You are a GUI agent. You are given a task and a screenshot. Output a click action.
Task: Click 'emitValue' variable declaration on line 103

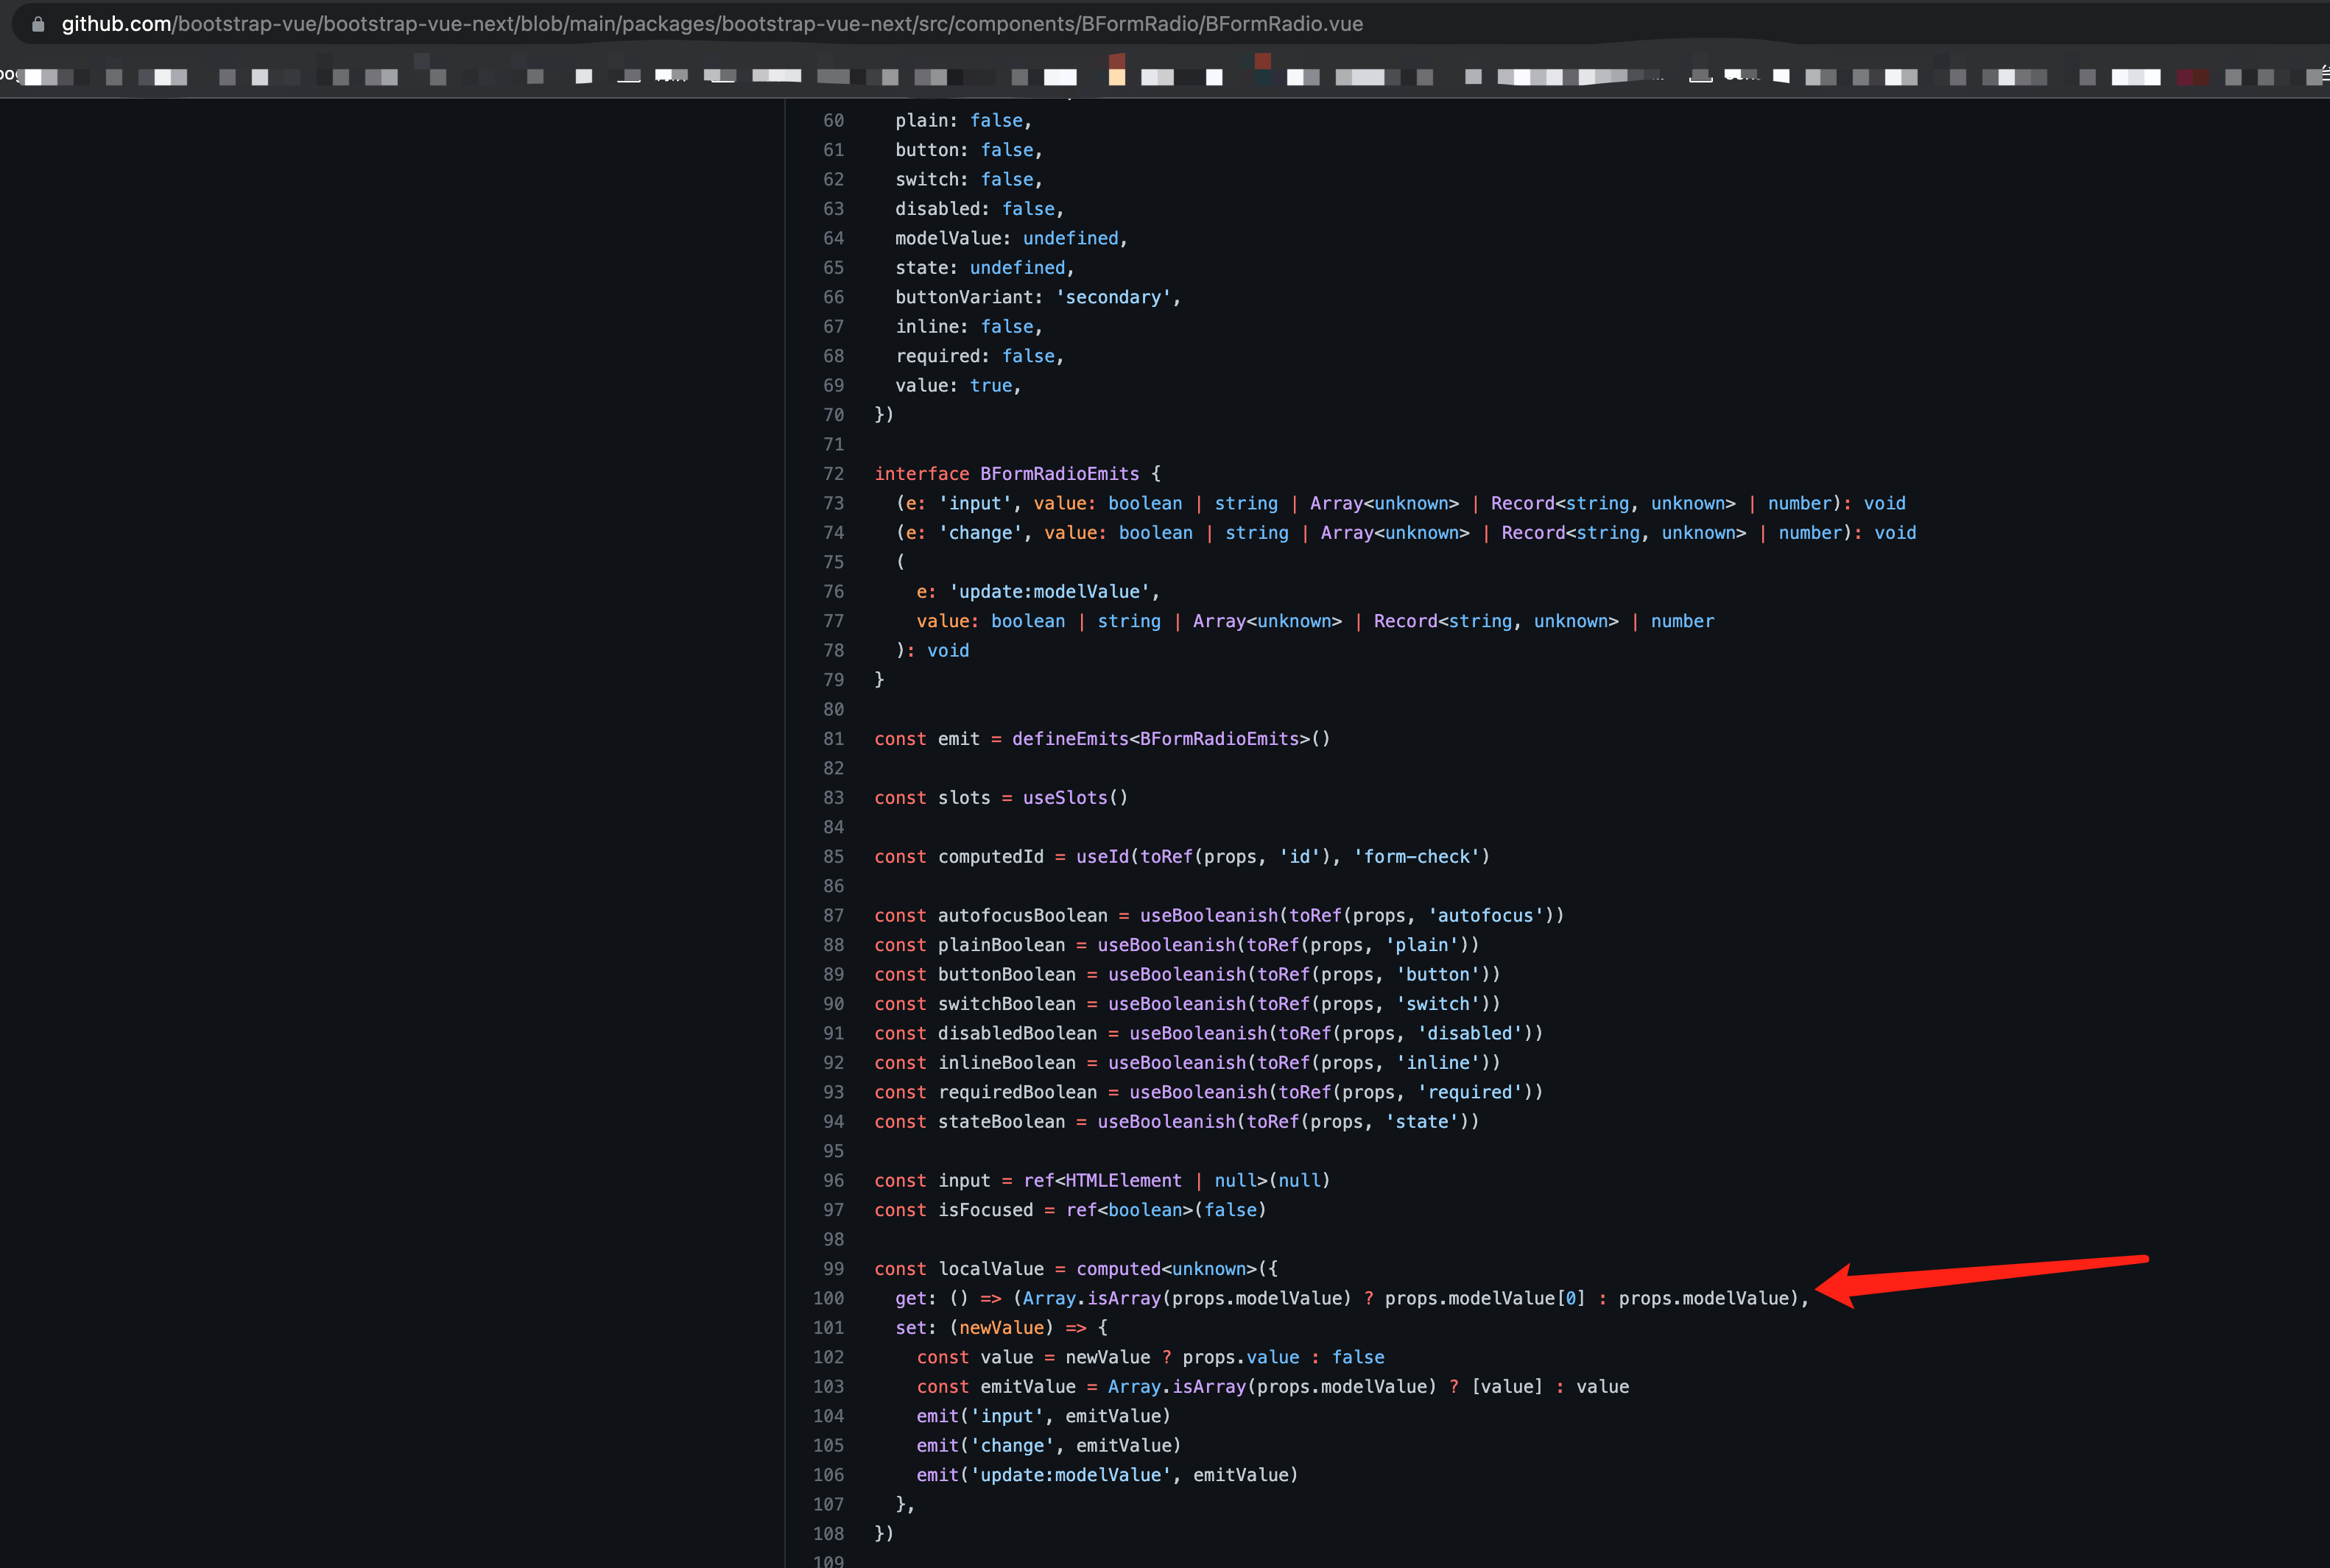[x=1027, y=1387]
